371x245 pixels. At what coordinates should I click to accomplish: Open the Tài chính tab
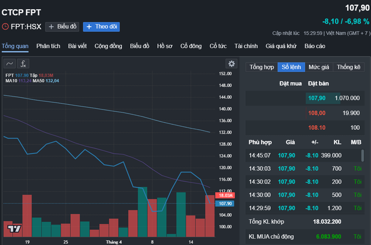point(246,46)
